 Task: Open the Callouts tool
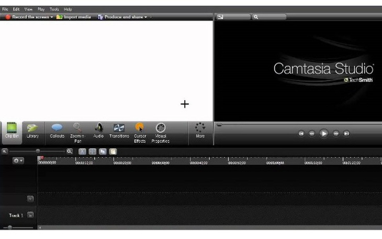[57, 131]
